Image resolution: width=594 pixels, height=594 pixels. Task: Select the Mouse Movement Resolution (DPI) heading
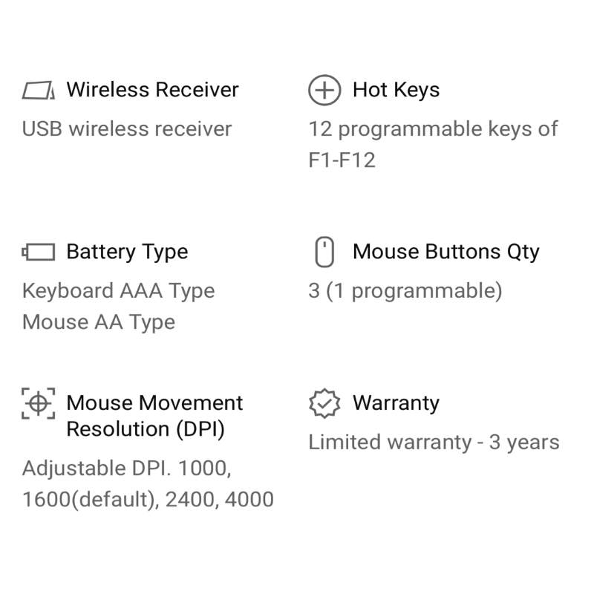click(154, 416)
